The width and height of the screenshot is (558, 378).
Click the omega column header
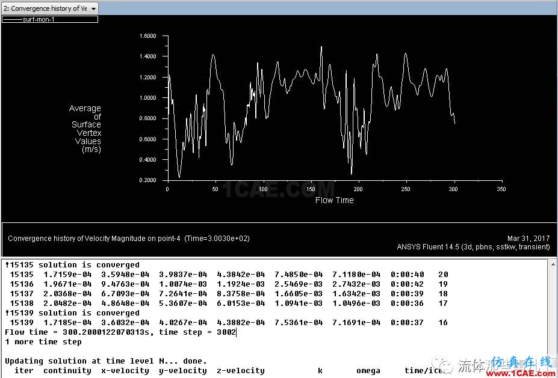coord(368,371)
